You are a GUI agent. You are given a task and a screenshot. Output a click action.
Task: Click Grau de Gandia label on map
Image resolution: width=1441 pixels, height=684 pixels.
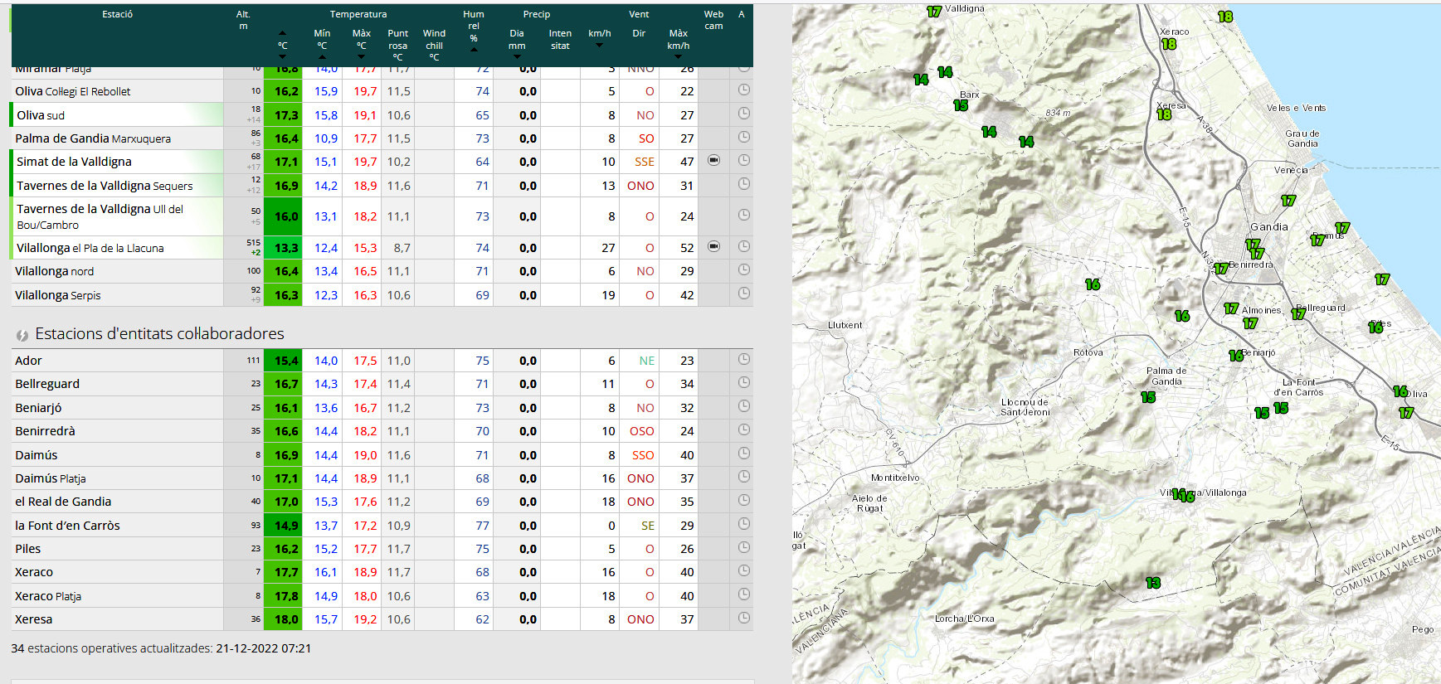point(1302,138)
